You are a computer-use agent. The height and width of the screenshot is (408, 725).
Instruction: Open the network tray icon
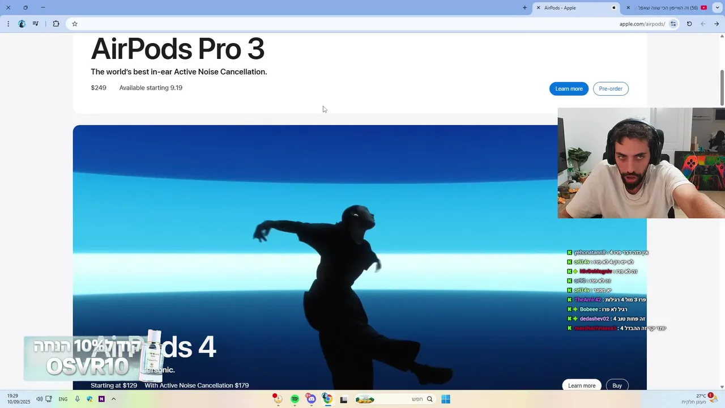(49, 399)
